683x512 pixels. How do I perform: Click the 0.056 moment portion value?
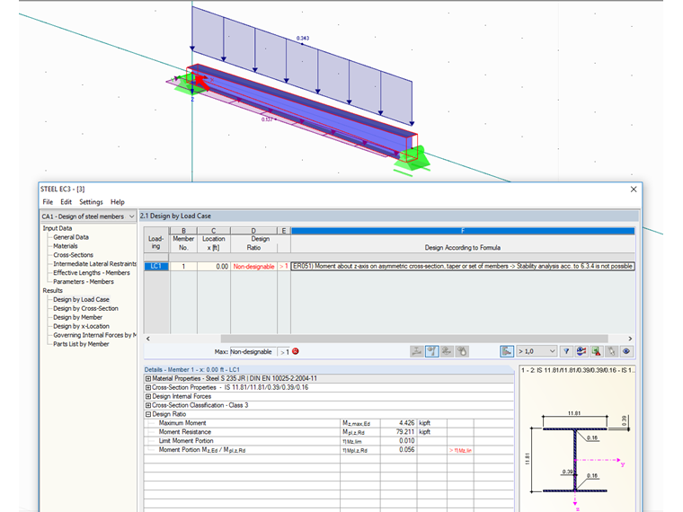[407, 450]
